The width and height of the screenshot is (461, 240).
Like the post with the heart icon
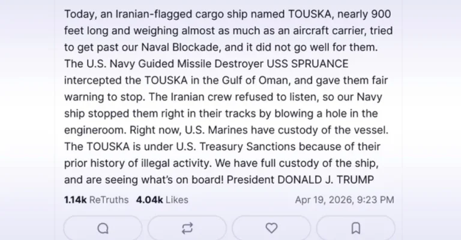pos(271,228)
